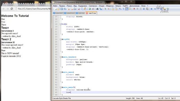
Task: Click 'Copiryte tutorials 2012' text in browser
Action: 11,56
